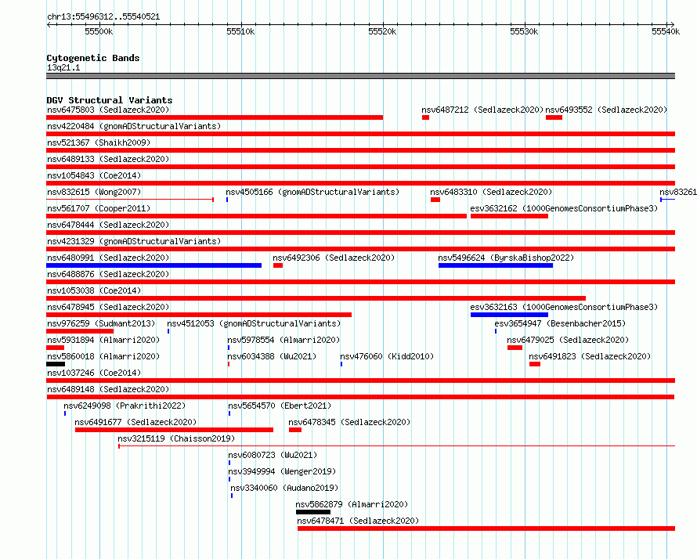Click esv3654947 (Besenbacher2015) label
This screenshot has height=559, width=697.
[560, 323]
